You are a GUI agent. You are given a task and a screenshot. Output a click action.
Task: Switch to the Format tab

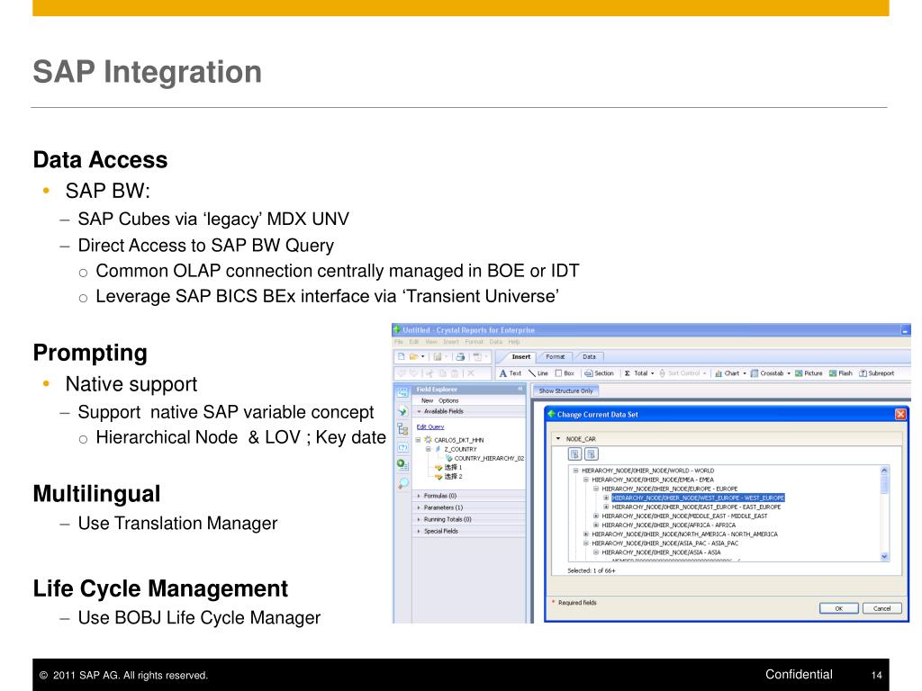click(555, 356)
